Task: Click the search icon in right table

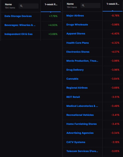Action: click(x=83, y=5)
